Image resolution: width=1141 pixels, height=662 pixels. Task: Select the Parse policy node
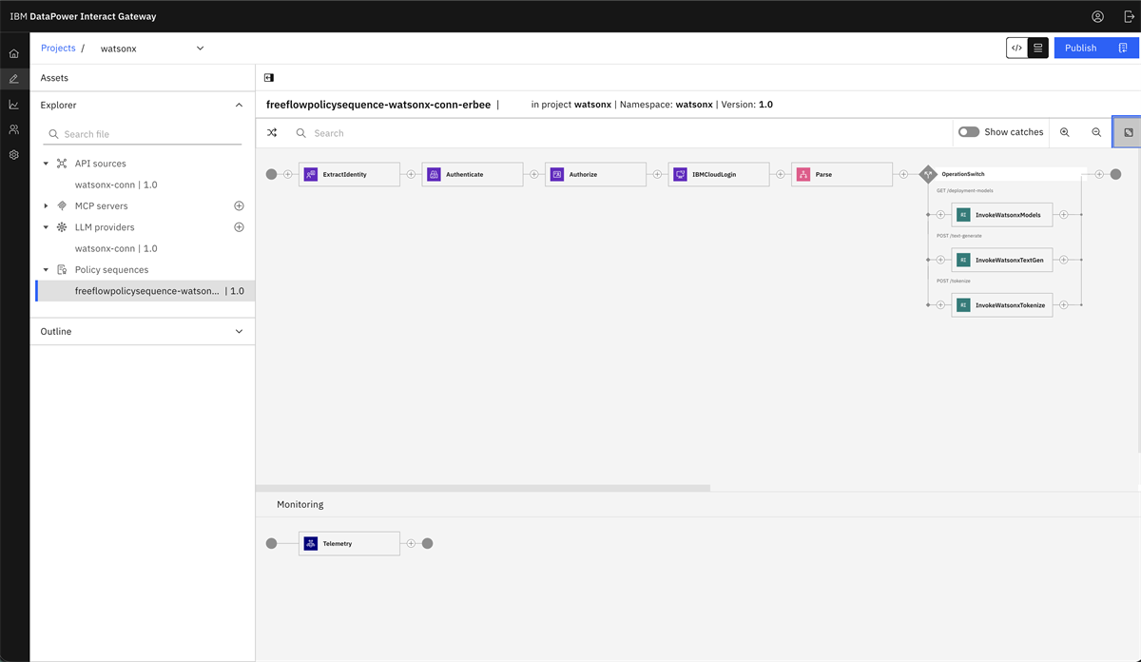[x=841, y=174]
